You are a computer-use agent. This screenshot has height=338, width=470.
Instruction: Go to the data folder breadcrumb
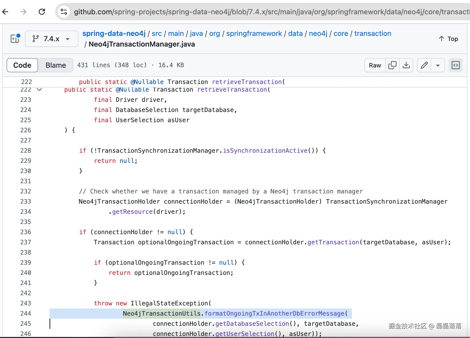[295, 33]
